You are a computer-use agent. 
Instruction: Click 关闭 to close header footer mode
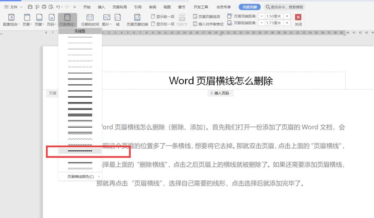tap(298, 19)
